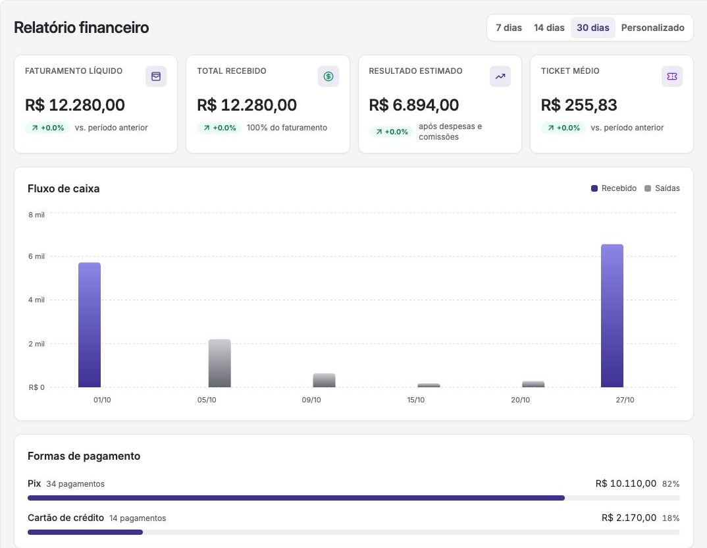Click the arrow icon in Resultado Estimado badge

[379, 132]
